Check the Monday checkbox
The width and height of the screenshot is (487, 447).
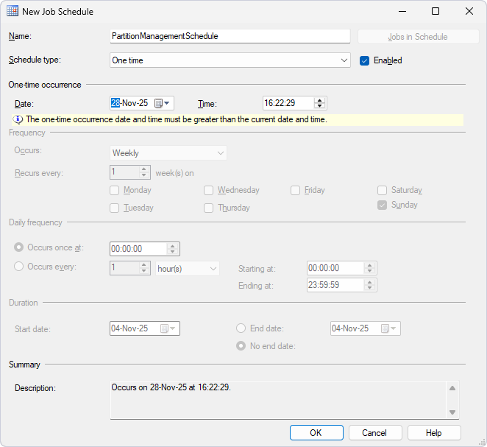[x=114, y=190]
